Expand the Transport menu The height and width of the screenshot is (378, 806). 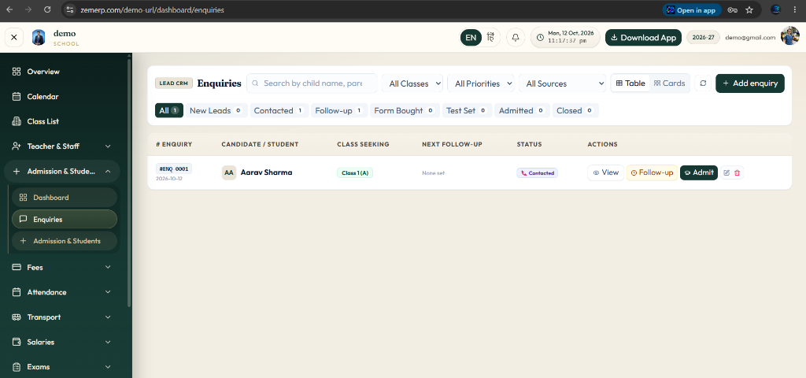click(61, 317)
